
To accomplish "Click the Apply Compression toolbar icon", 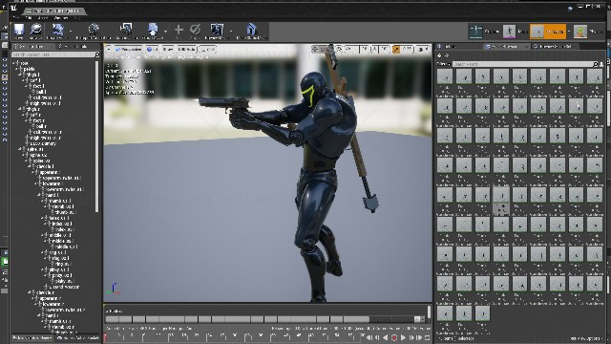I will pos(126,30).
